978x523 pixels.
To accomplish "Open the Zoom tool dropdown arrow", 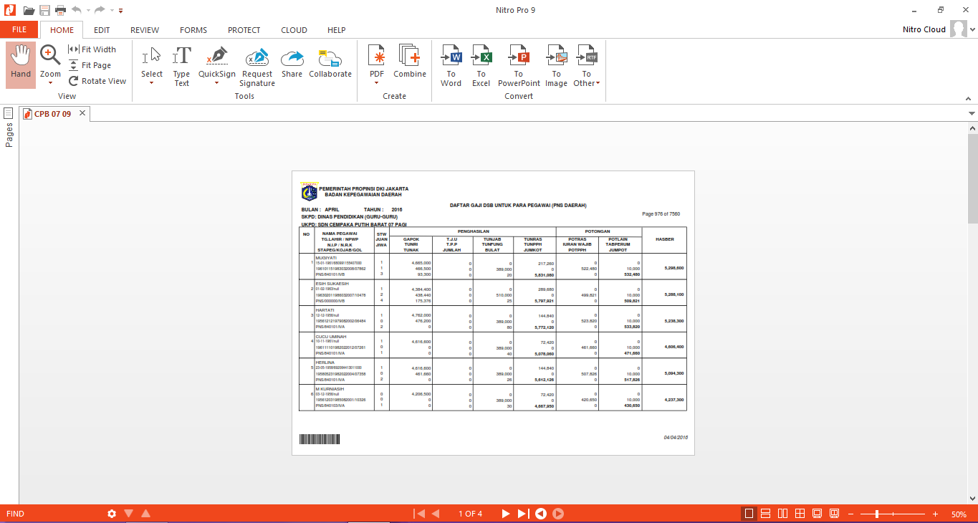I will [50, 82].
